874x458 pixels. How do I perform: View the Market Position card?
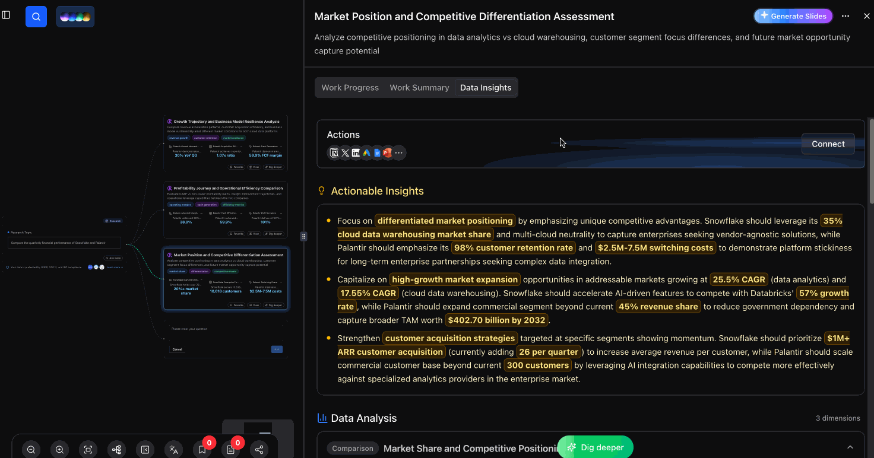click(254, 305)
